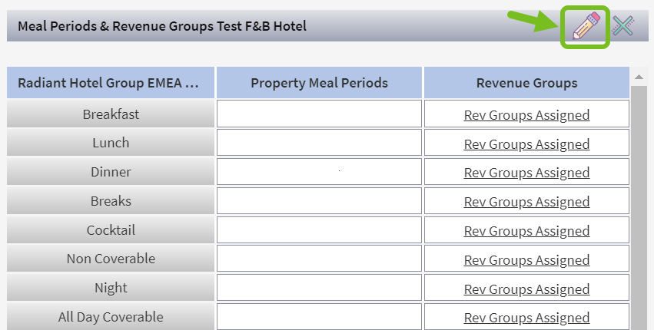Click the scrollbar up arrow
This screenshot has width=654, height=330.
(638, 77)
